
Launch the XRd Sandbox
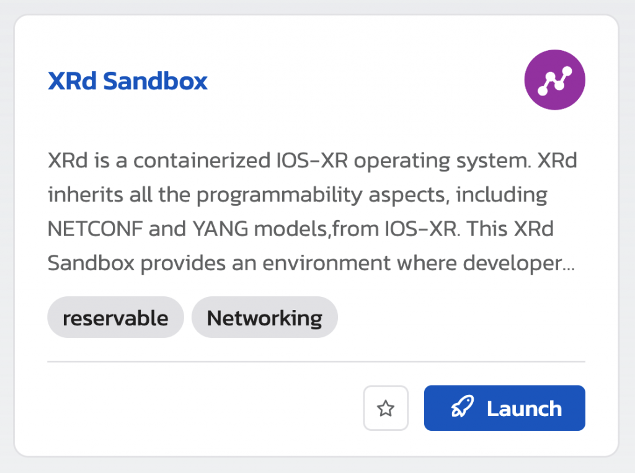tap(504, 408)
